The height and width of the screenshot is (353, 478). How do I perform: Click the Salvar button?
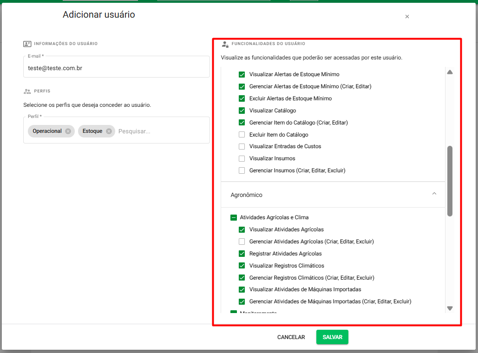pyautogui.click(x=332, y=337)
